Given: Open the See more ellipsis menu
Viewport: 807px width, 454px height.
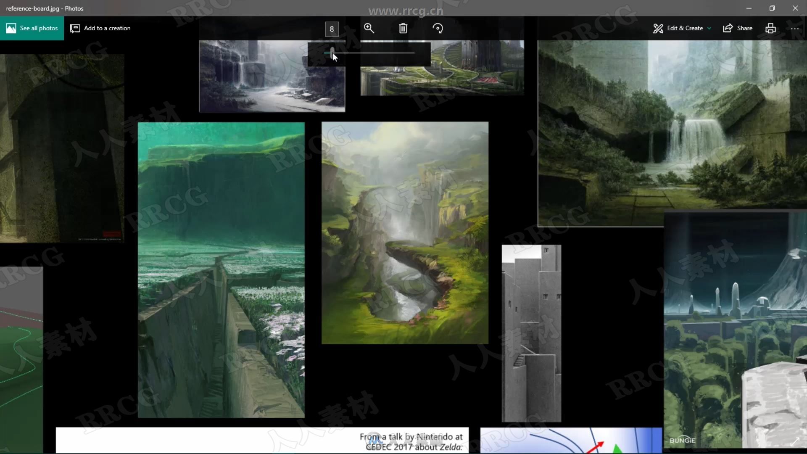Looking at the screenshot, I should tap(794, 28).
